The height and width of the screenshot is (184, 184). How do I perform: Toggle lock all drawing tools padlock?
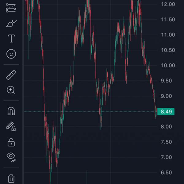(11, 142)
